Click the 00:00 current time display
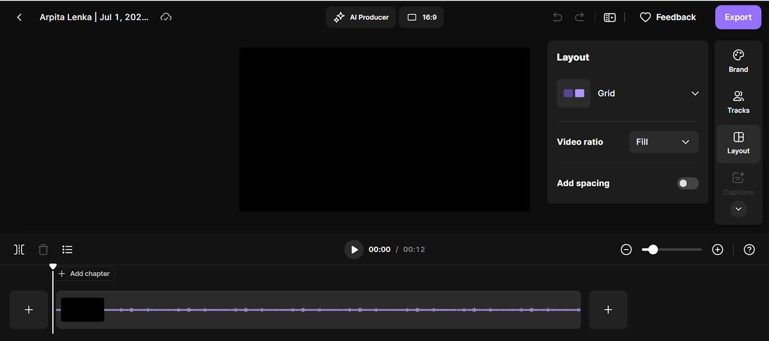The height and width of the screenshot is (341, 769). (x=379, y=250)
